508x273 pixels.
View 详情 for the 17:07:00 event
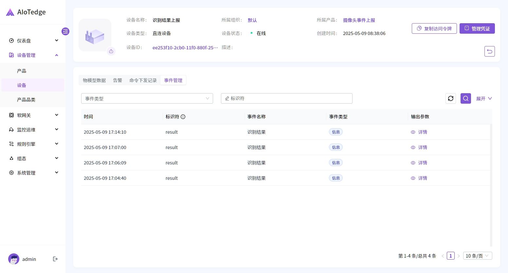[x=419, y=147]
